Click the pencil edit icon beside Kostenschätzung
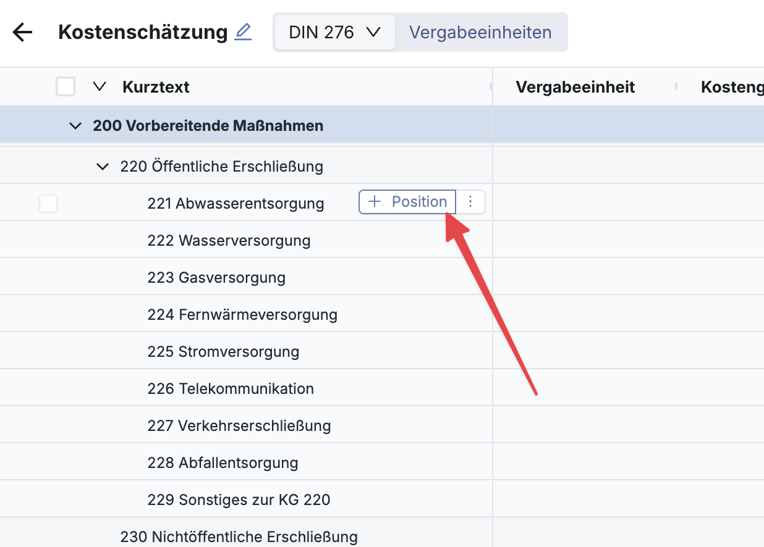Image resolution: width=764 pixels, height=547 pixels. 243,32
